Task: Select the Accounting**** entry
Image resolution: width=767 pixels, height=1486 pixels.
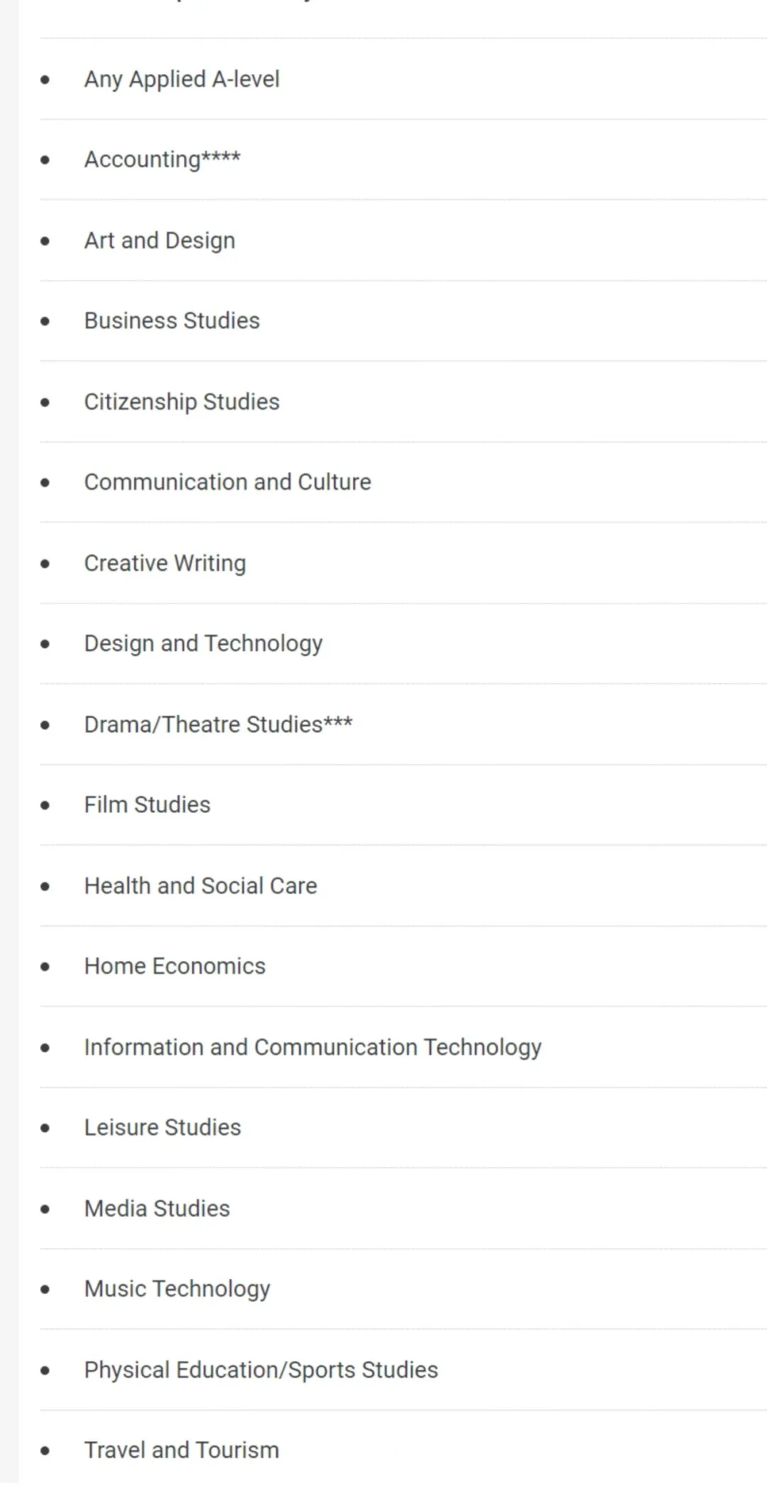Action: [163, 159]
